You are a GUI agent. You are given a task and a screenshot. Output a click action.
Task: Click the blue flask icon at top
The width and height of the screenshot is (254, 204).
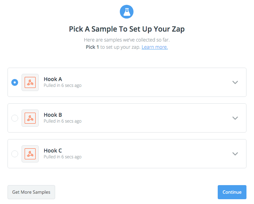[x=127, y=12]
